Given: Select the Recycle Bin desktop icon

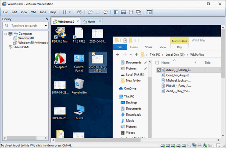Looking at the screenshot, I should 79,86.
